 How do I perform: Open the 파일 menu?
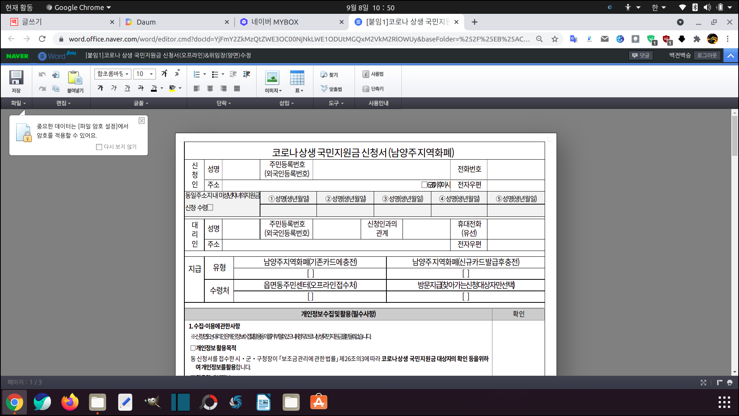18,103
